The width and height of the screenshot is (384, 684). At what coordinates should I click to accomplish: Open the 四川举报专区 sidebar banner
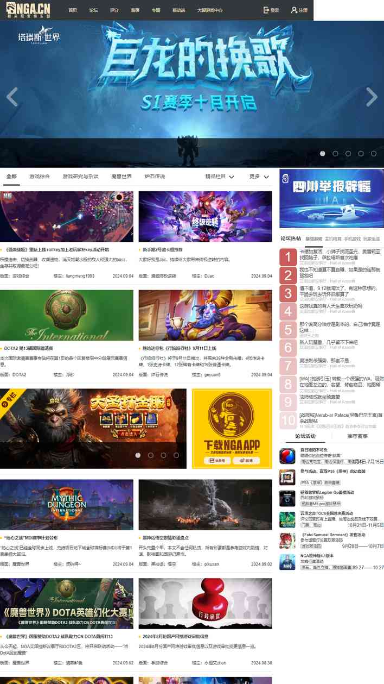point(331,198)
